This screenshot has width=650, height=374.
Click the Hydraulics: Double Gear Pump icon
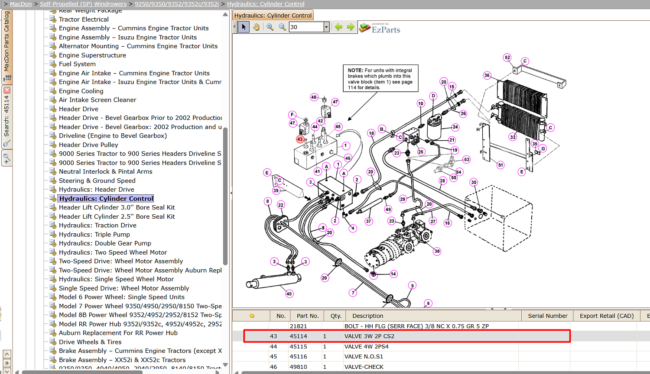[53, 243]
